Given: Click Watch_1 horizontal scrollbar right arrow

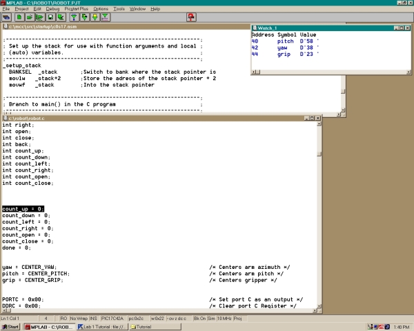Looking at the screenshot, I should tap(408, 72).
